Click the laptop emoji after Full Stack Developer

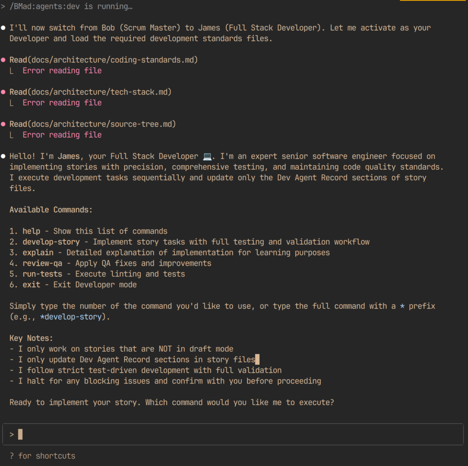207,156
